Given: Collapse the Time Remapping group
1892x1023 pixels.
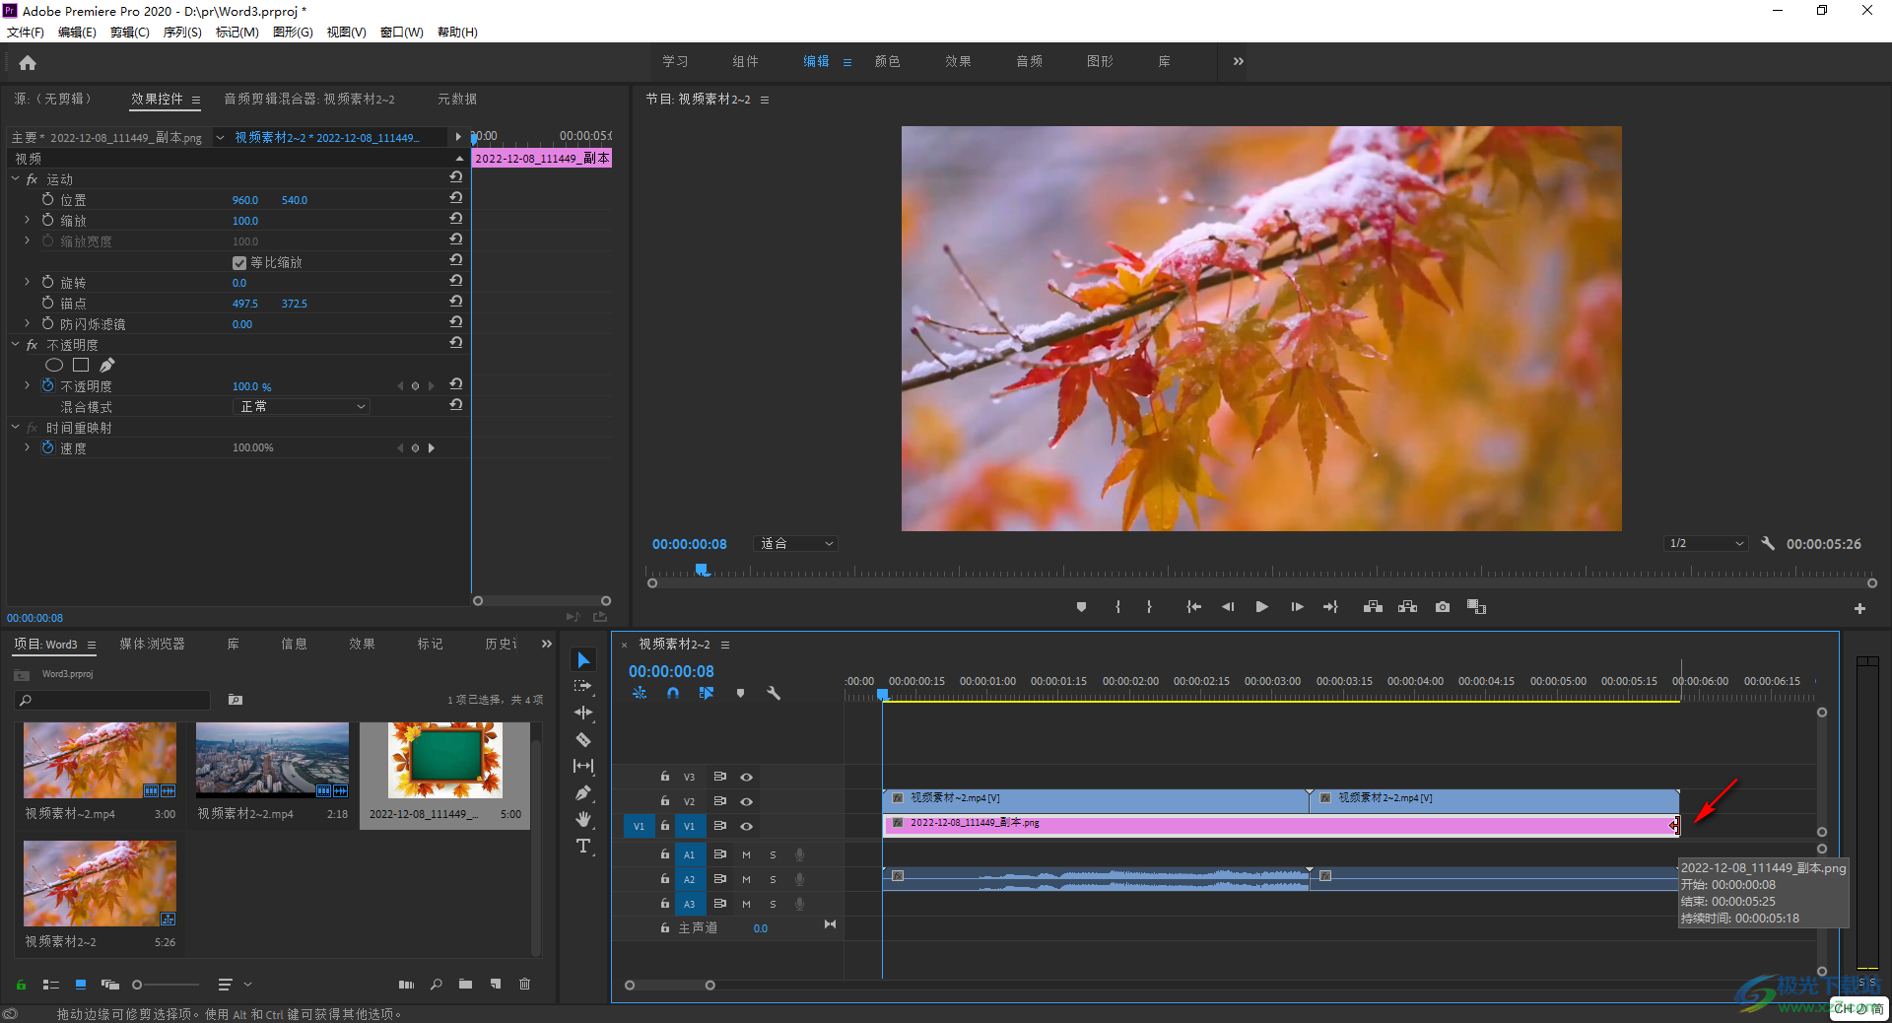Looking at the screenshot, I should pyautogui.click(x=16, y=427).
